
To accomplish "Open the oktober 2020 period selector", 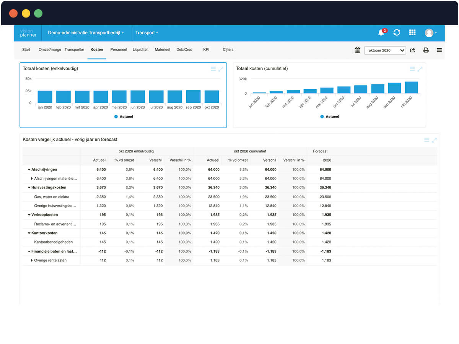I will (385, 50).
